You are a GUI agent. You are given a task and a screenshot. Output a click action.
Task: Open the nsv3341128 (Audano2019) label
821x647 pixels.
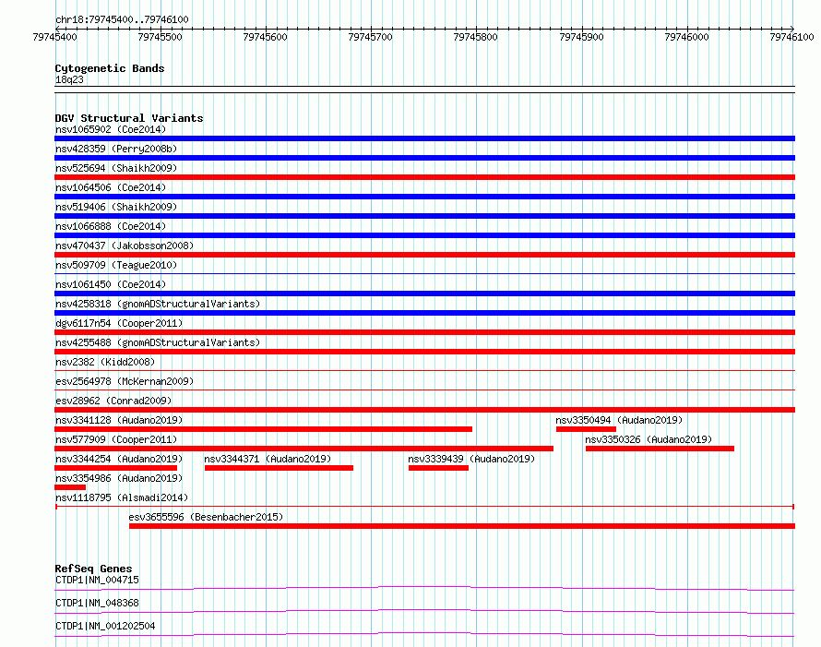point(119,420)
